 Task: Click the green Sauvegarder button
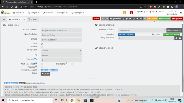tap(165, 19)
